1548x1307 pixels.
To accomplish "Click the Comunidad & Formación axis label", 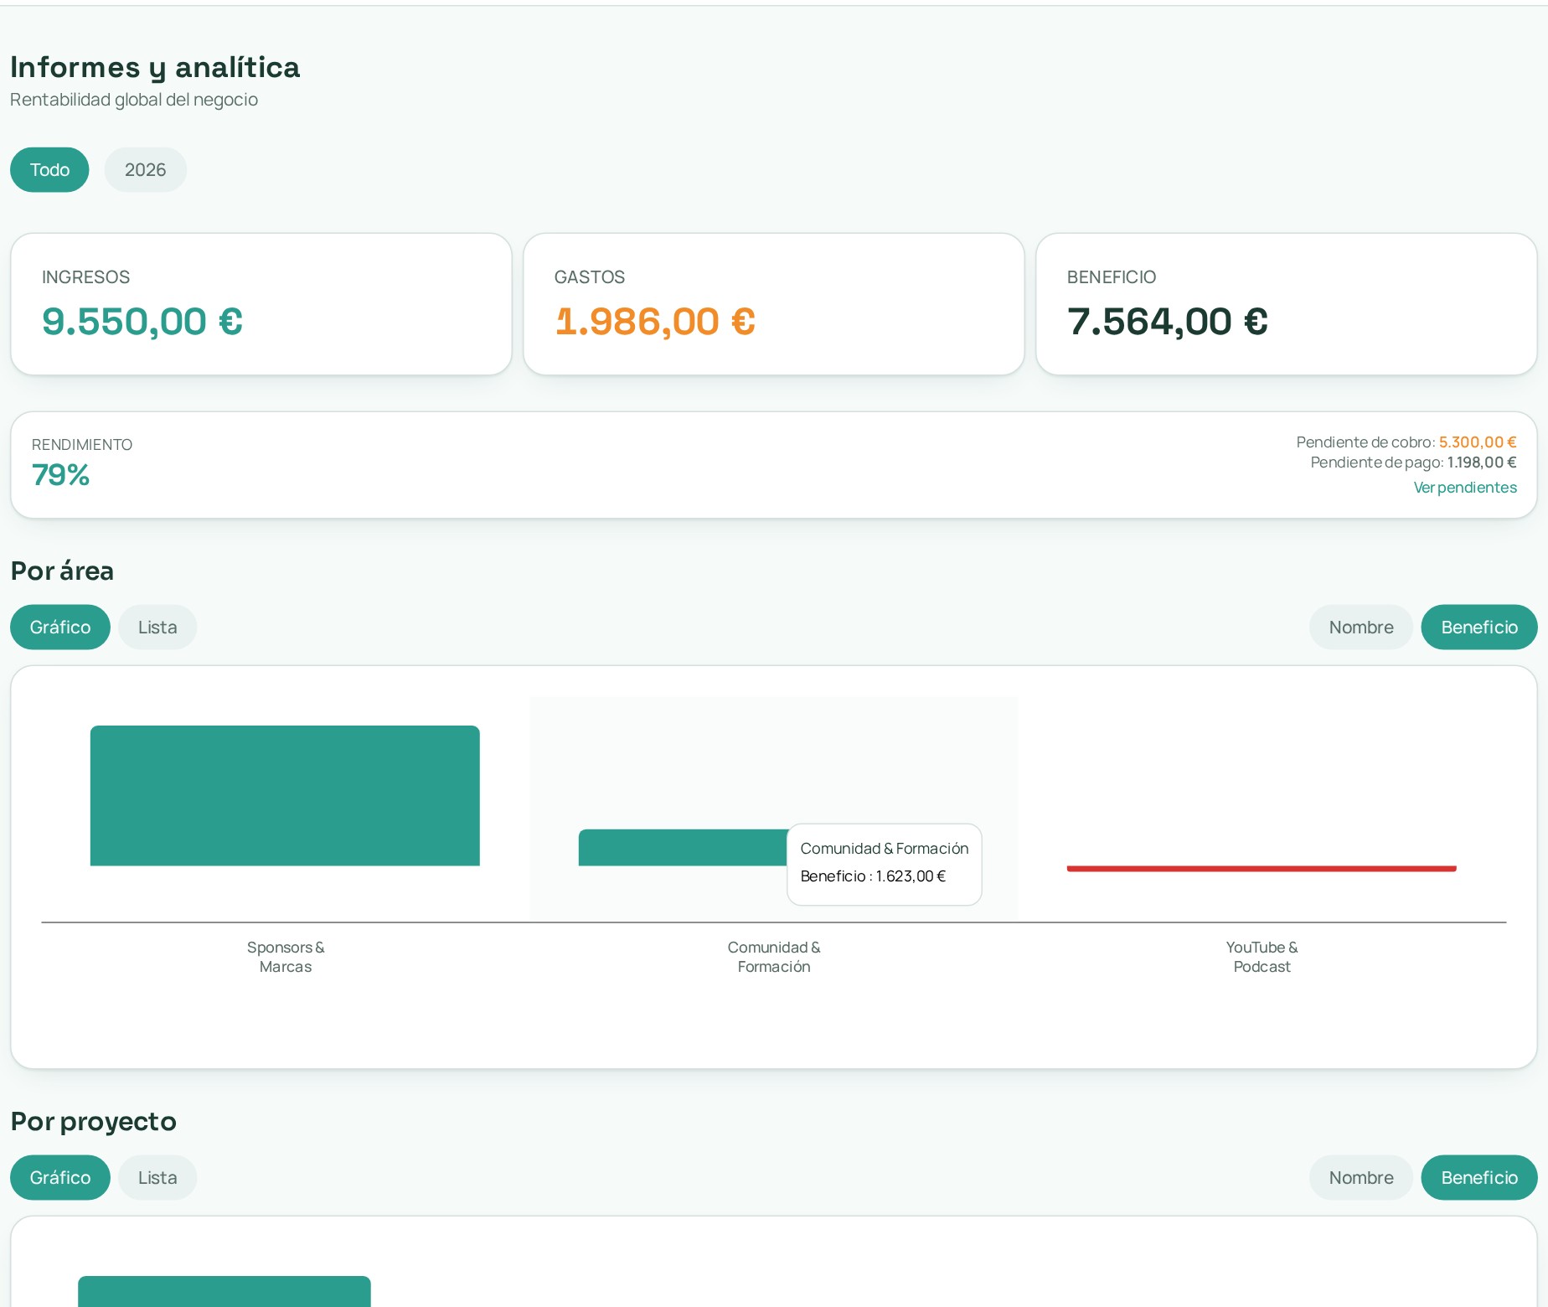I will 774,957.
